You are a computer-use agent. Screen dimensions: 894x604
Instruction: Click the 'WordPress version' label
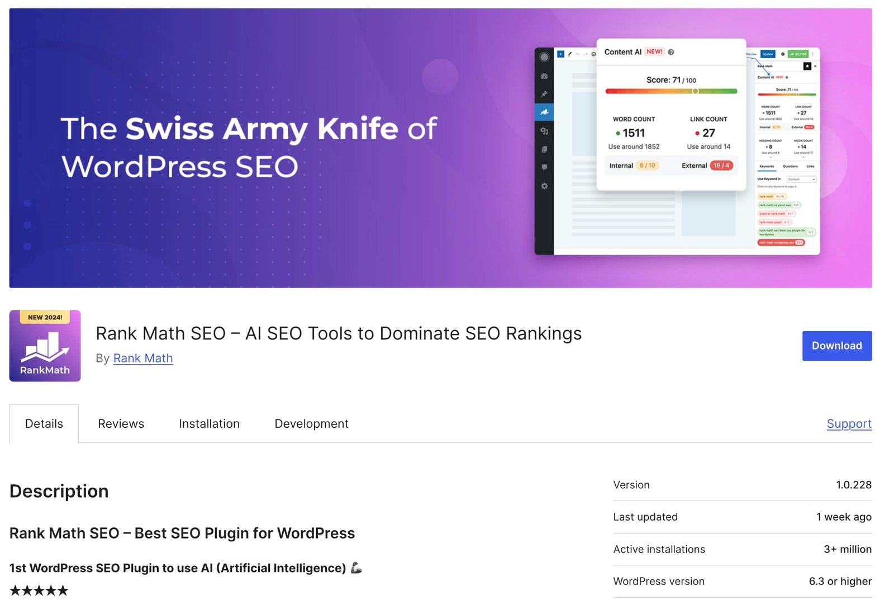[x=659, y=581]
